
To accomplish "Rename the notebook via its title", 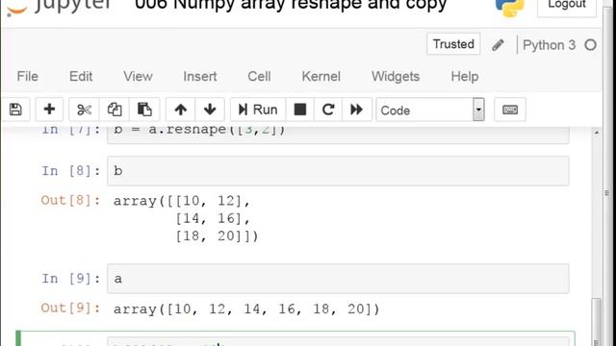I will [291, 6].
